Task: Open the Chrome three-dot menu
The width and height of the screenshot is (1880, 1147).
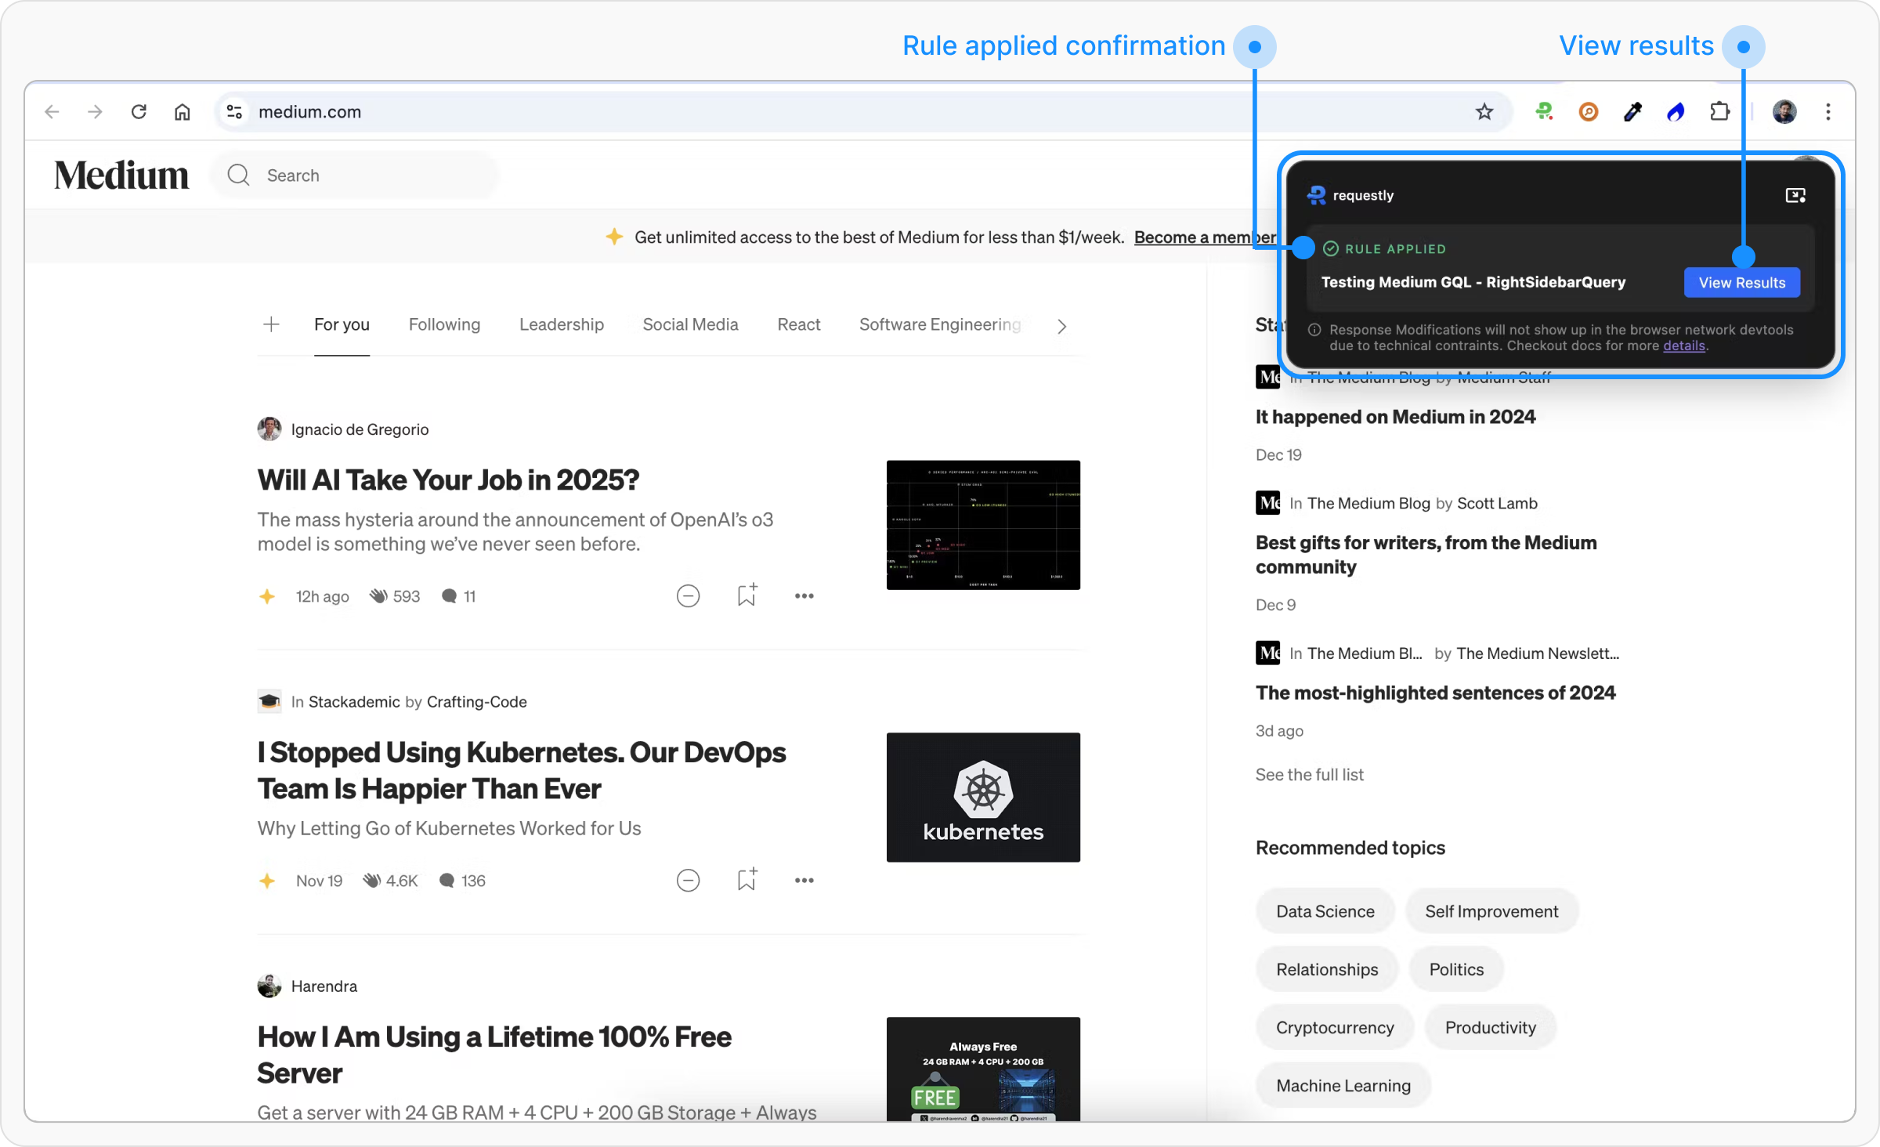Action: coord(1828,112)
